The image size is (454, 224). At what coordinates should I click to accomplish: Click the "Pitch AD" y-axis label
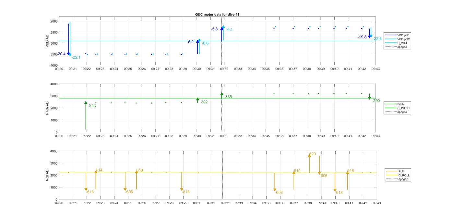47,108
